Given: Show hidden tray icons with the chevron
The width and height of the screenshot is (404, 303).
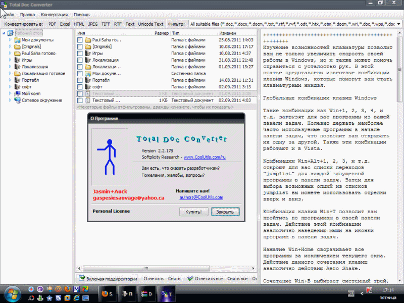Looking at the screenshot, I should [x=362, y=293].
